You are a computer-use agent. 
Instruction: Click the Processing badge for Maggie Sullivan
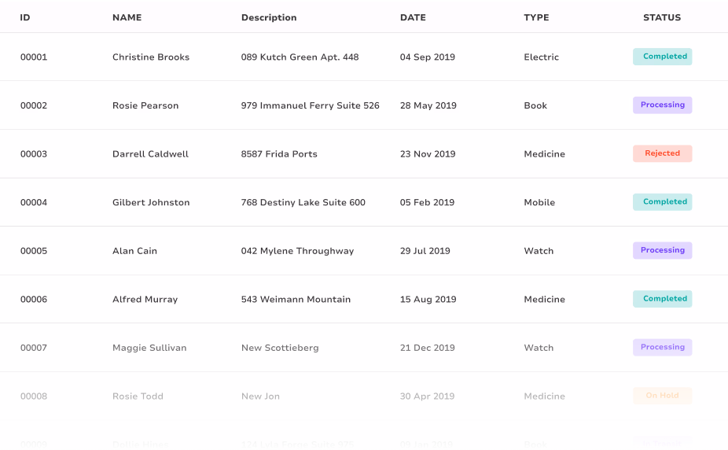pyautogui.click(x=662, y=348)
